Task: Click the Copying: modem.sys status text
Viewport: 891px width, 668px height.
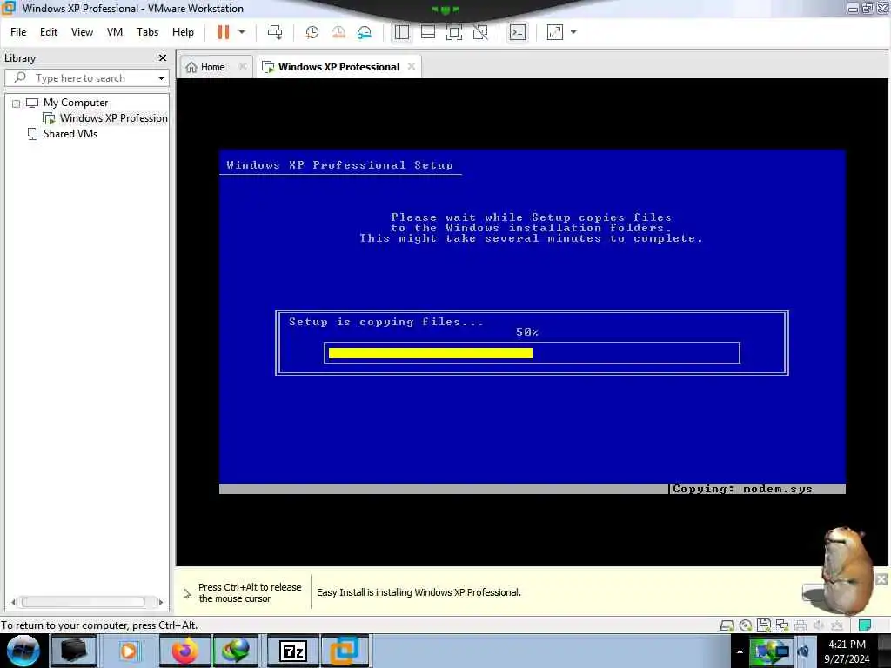Action: point(743,489)
